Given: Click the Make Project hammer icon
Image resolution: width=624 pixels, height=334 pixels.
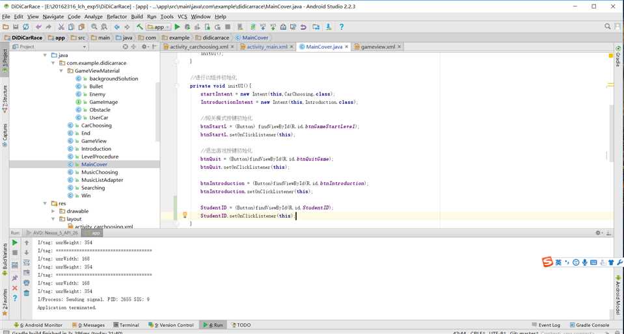Looking at the screenshot, I should [140, 27].
